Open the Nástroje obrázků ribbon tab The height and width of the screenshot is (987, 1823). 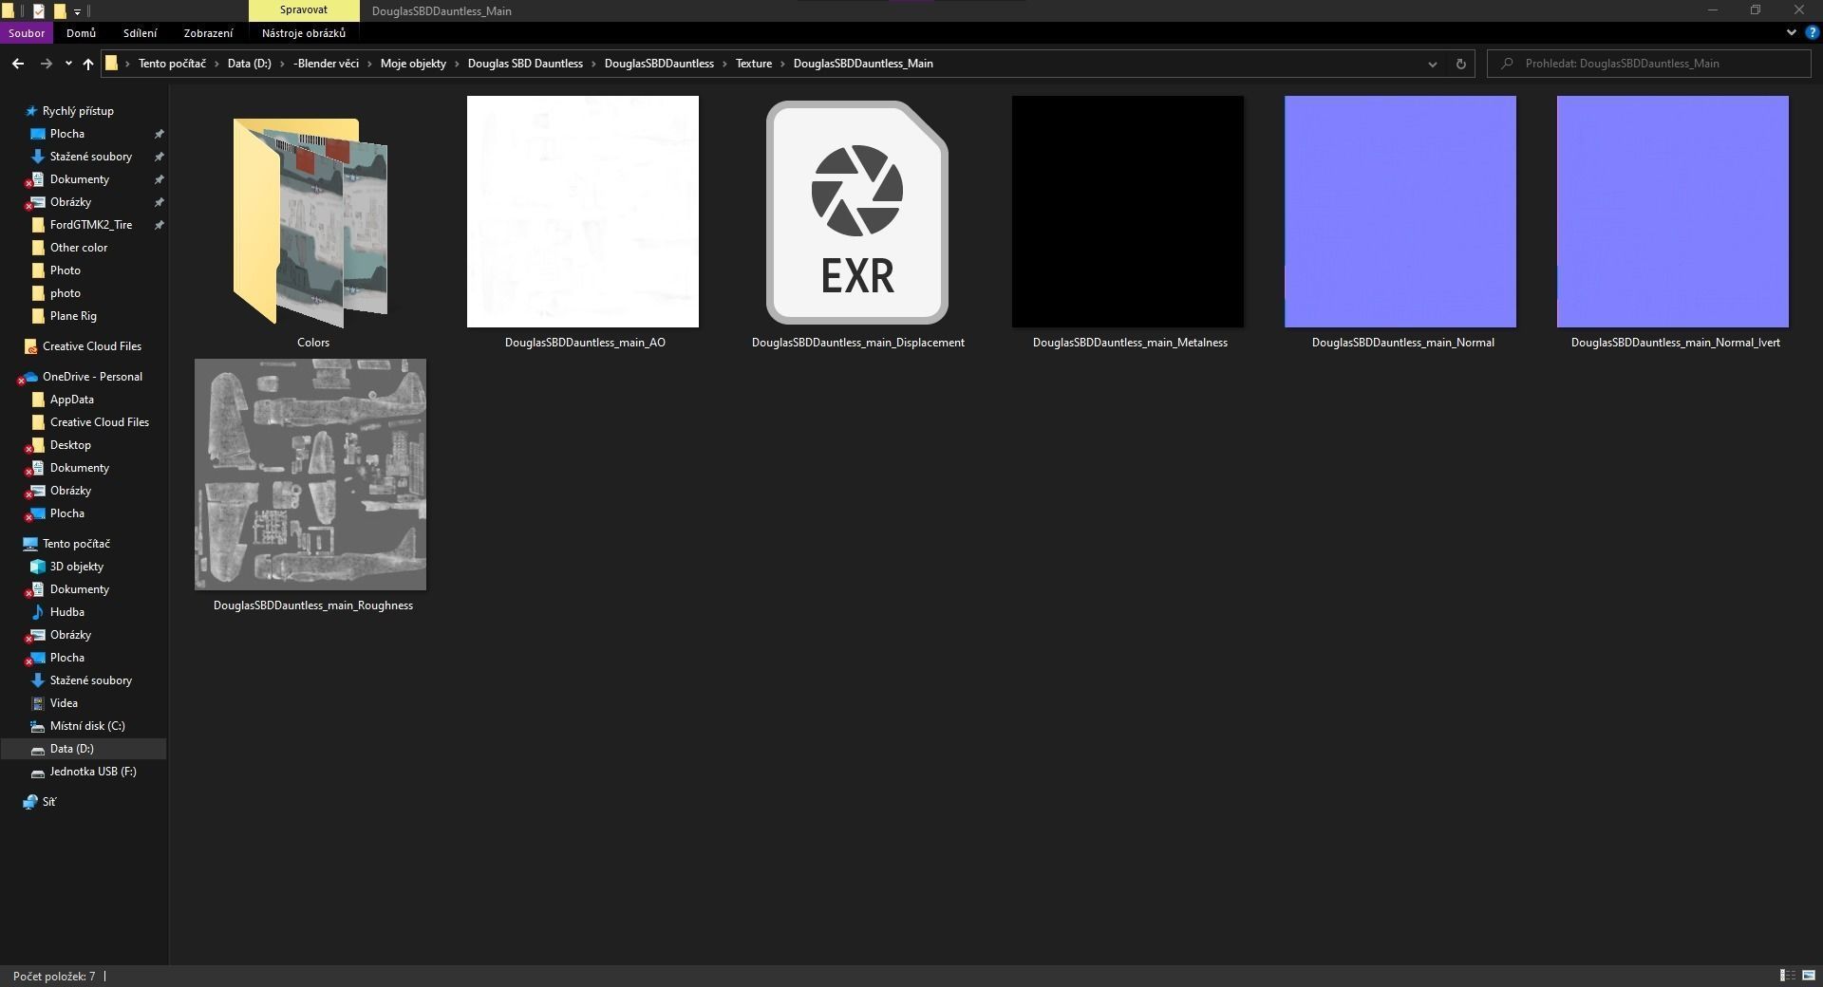coord(304,33)
